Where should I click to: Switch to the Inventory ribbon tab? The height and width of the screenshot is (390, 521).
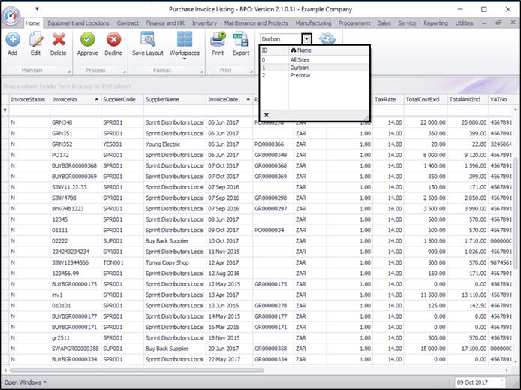click(x=204, y=23)
